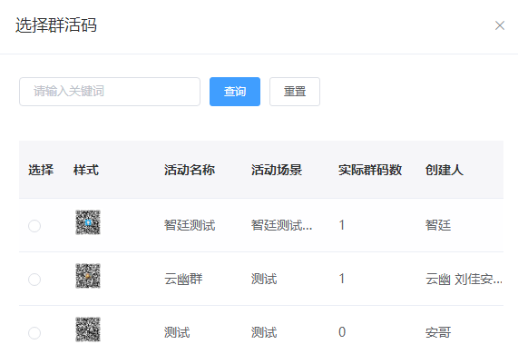Click the dialog title 选择群活码
Screen dimensions: 518x354
tap(56, 25)
